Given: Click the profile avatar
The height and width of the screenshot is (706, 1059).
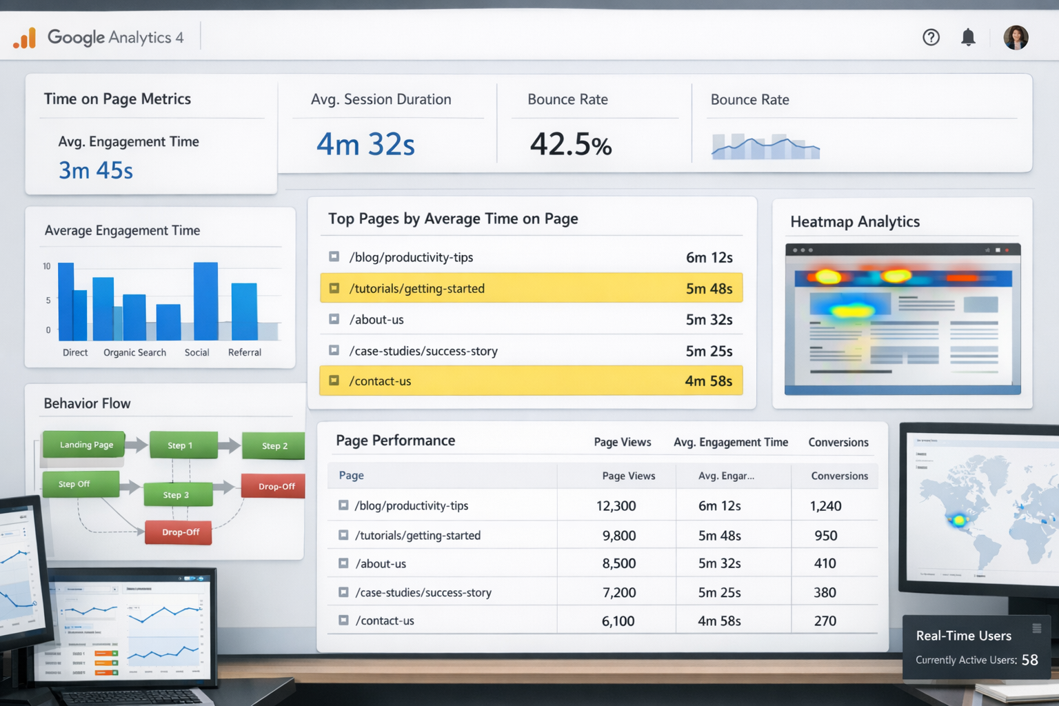Looking at the screenshot, I should point(1016,37).
